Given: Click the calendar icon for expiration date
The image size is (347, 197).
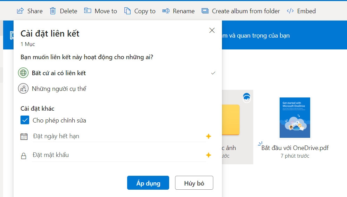Looking at the screenshot, I should 24,136.
